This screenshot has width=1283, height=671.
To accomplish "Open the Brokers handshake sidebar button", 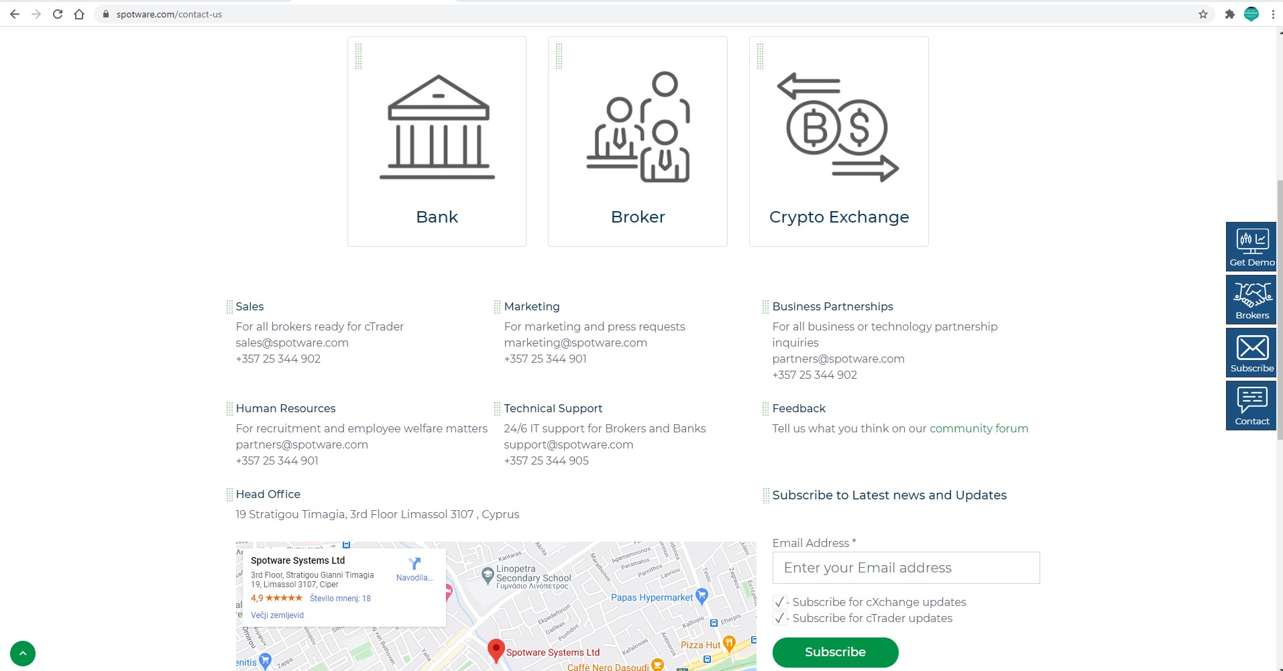I will (x=1251, y=300).
